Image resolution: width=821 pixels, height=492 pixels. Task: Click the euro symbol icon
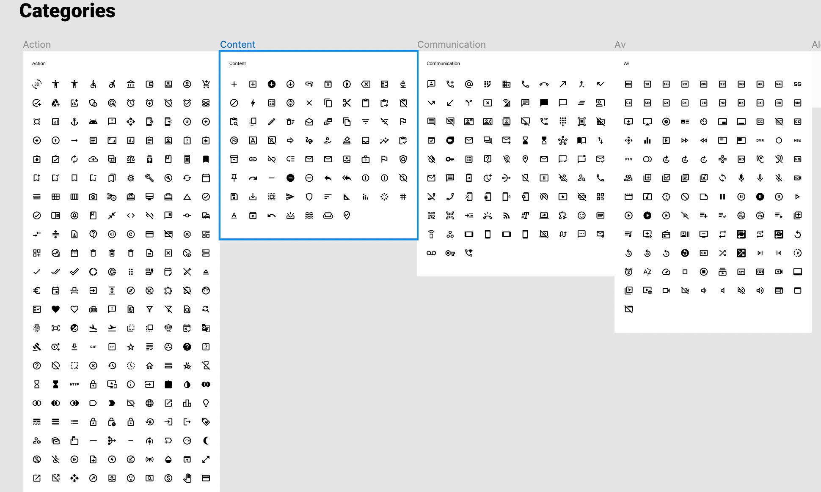click(x=37, y=290)
